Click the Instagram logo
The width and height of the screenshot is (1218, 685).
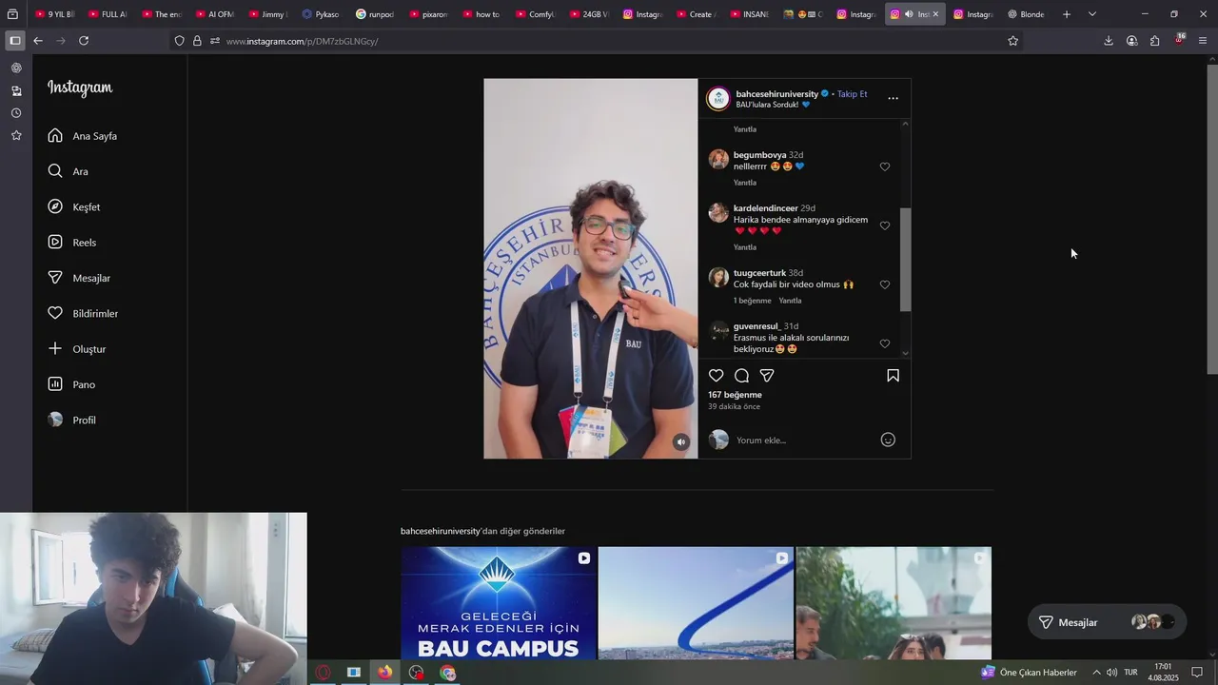click(x=80, y=88)
